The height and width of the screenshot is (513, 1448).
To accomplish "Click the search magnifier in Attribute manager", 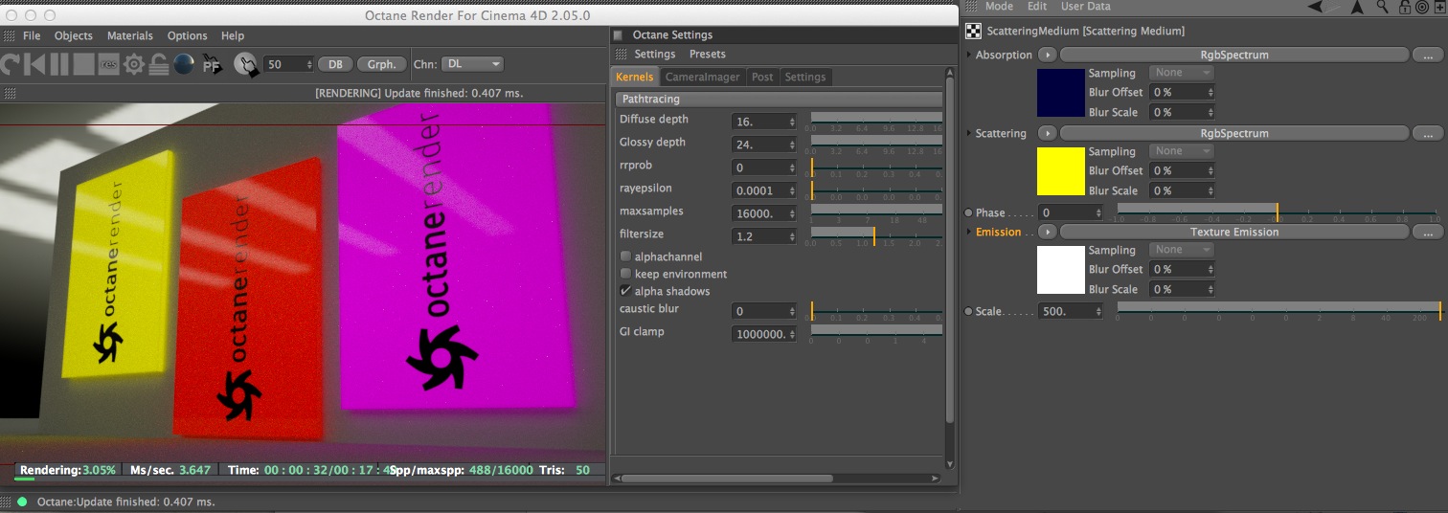I will (1383, 7).
